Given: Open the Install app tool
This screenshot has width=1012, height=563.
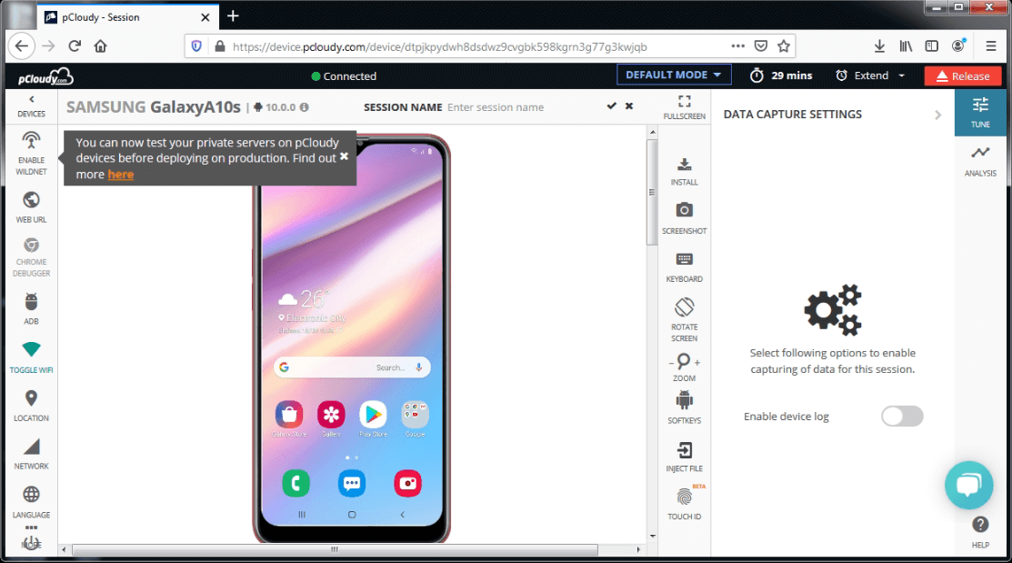Looking at the screenshot, I should 684,171.
